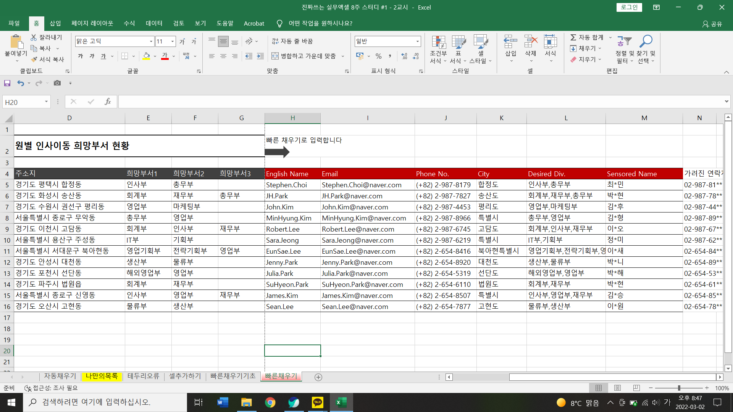Open the Name Box dropdown arrow
Screen dimensions: 733x412
(x=46, y=102)
